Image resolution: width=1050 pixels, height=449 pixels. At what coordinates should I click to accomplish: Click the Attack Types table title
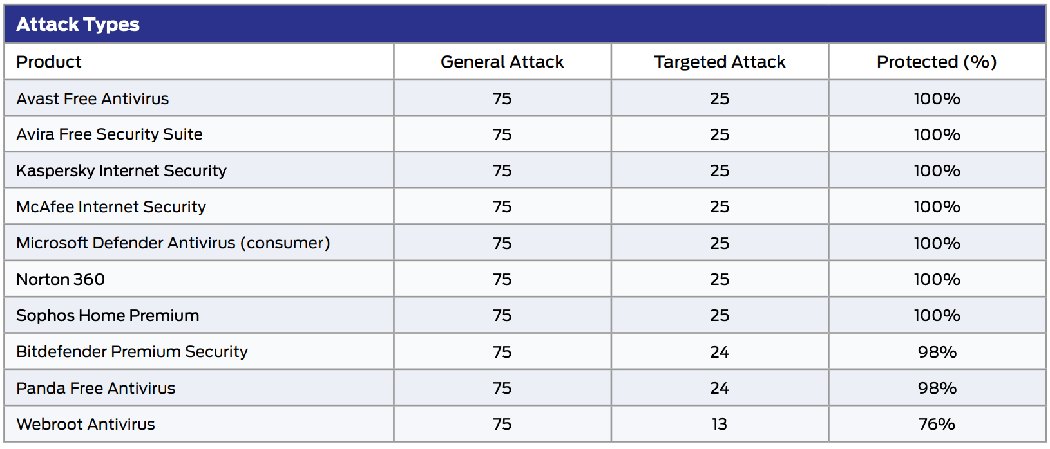(x=78, y=24)
